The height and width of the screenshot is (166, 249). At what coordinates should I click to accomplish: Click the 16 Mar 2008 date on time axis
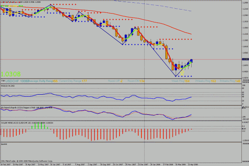tap(180, 164)
